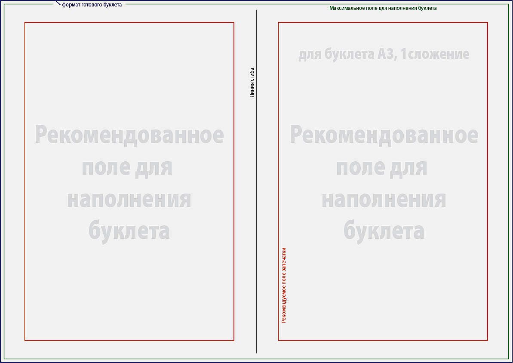
Task: Click the 'Максимальное поле для наполнения буклета' label
Action: [383, 8]
